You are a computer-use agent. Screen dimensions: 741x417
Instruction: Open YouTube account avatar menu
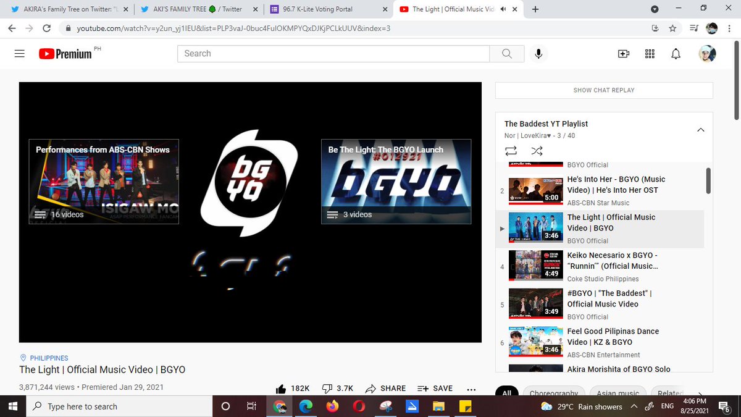[x=708, y=54]
